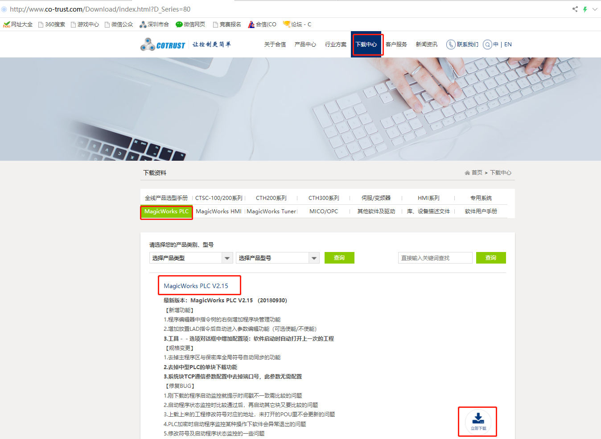Image resolution: width=601 pixels, height=439 pixels.
Task: Click 查询 button beside product model dropdown
Action: [339, 258]
